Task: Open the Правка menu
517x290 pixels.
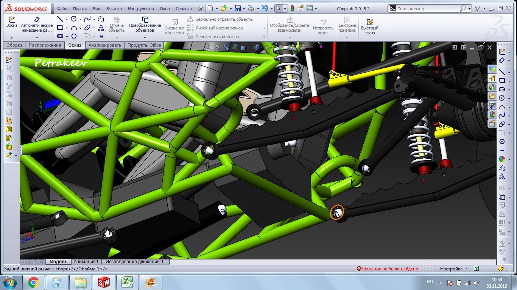Action: [80, 9]
